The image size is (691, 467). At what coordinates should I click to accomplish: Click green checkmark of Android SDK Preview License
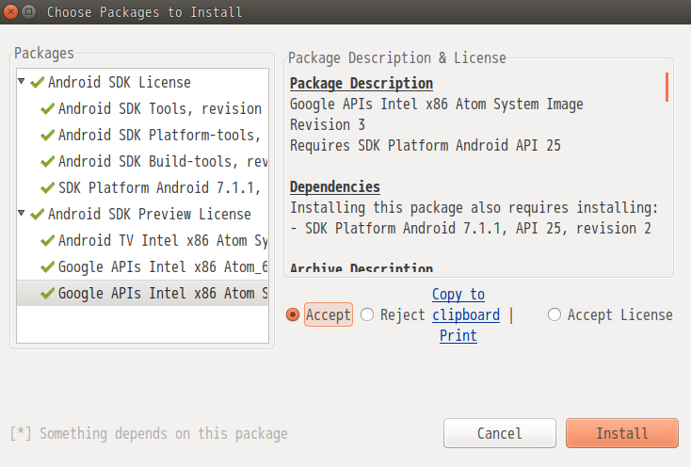pyautogui.click(x=38, y=214)
